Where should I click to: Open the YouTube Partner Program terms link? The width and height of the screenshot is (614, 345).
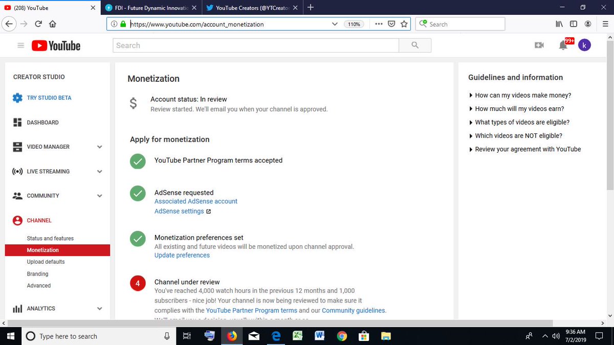point(251,310)
